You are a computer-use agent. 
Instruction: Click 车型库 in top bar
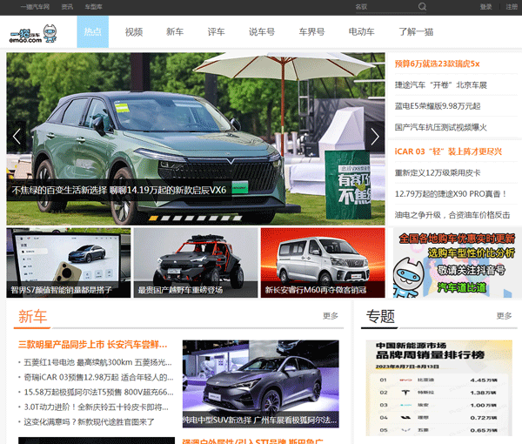tap(94, 7)
